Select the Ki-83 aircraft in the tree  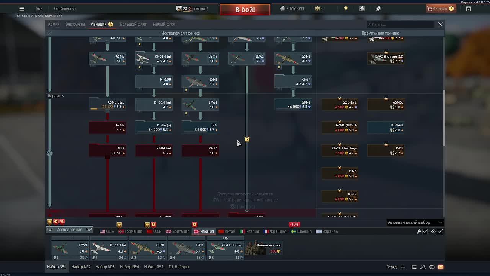(x=200, y=151)
